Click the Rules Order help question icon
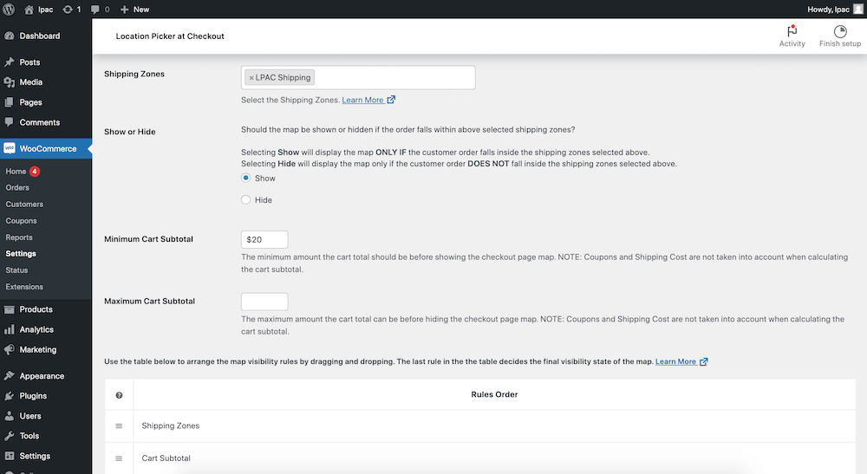Screen dimensions: 867x474 [x=119, y=395]
